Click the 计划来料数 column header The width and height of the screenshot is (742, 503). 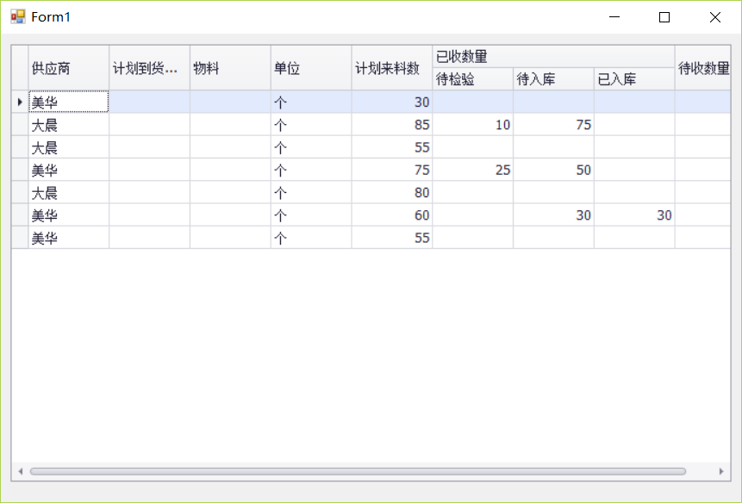(x=392, y=68)
